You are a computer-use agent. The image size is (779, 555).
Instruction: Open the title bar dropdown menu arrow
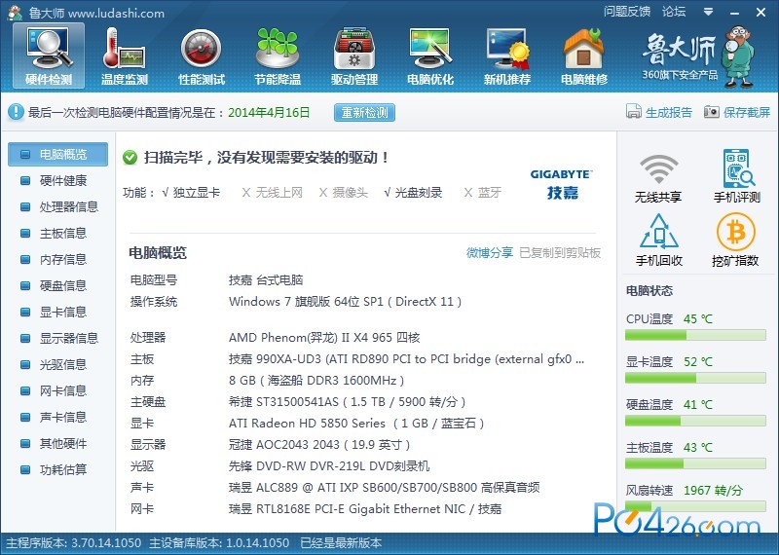(x=709, y=12)
